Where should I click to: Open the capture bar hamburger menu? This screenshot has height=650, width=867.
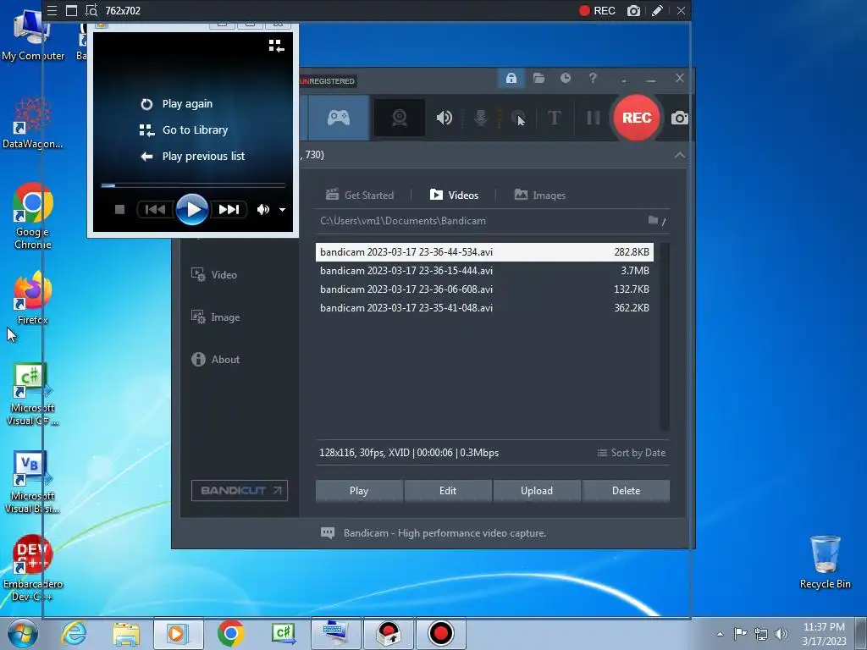52,10
